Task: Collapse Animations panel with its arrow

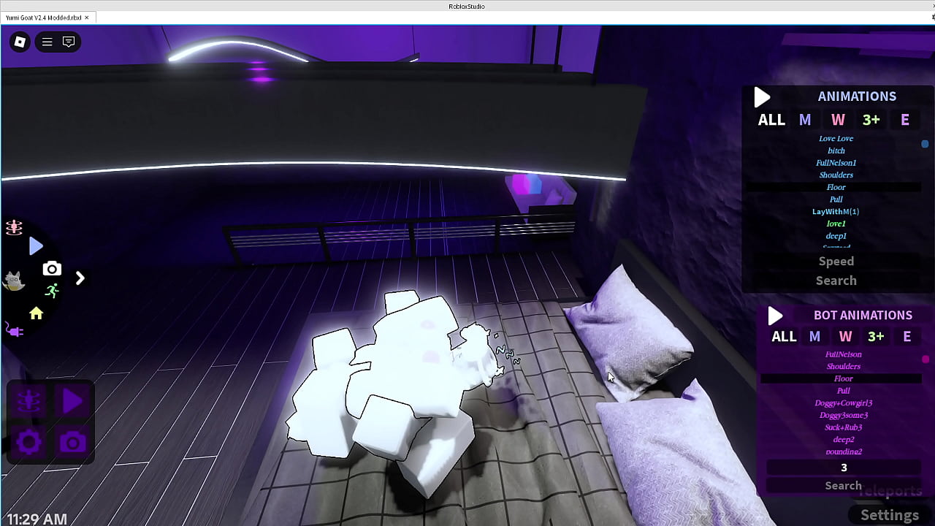Action: 762,97
